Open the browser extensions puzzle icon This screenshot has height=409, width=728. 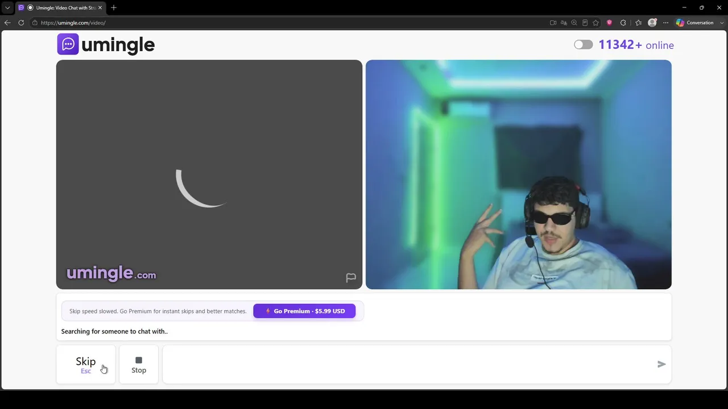coord(623,23)
